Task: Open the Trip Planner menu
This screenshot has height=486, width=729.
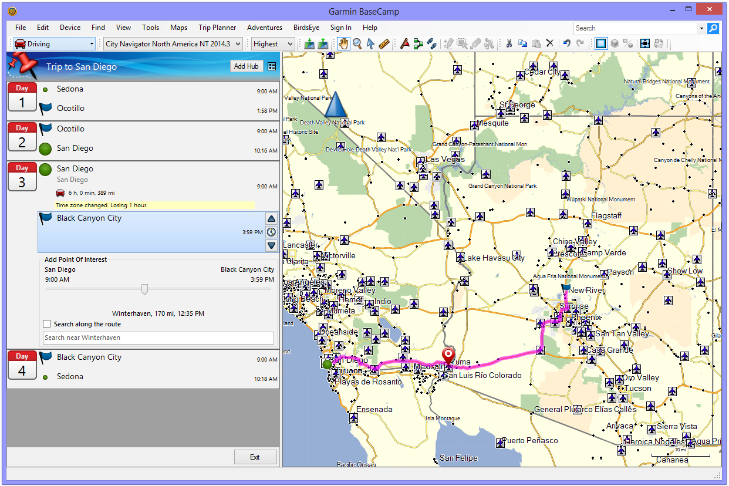Action: 217,28
